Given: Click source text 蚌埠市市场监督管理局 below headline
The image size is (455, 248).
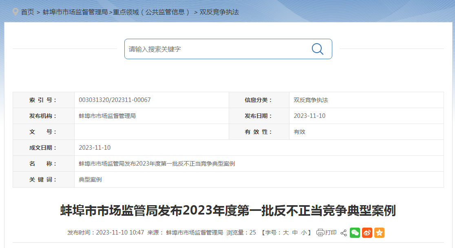Looking at the screenshot, I should tap(194, 232).
